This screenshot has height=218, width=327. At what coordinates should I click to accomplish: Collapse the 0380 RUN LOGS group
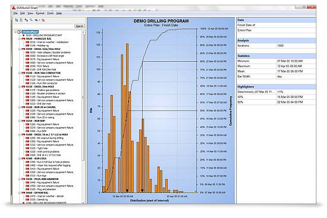(x=20, y=159)
